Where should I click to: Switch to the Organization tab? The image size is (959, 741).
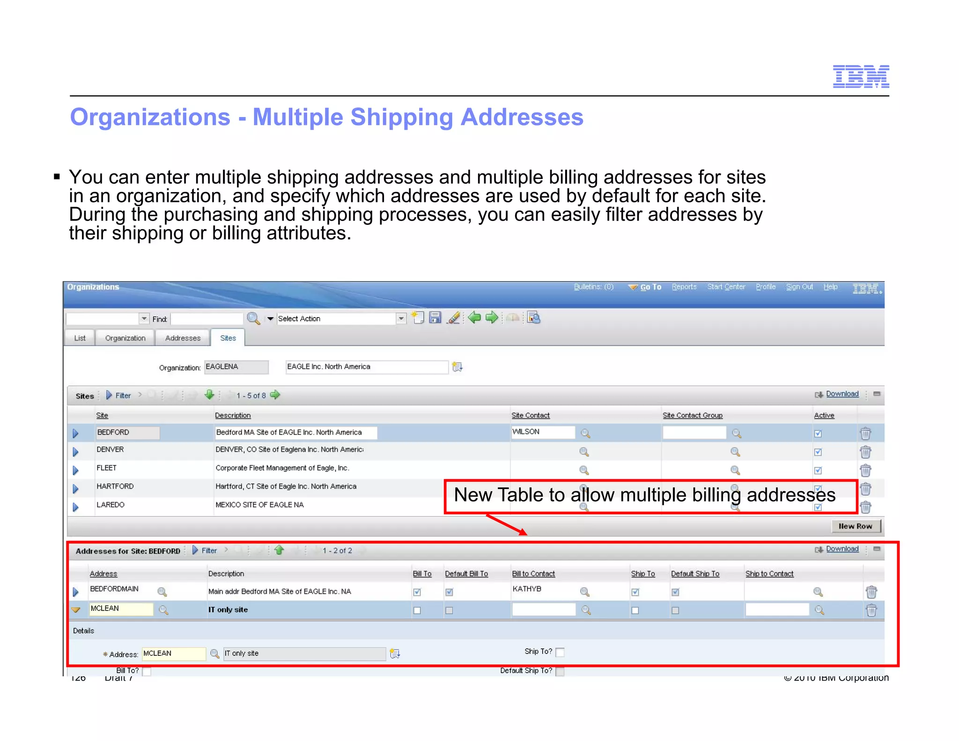coord(125,338)
